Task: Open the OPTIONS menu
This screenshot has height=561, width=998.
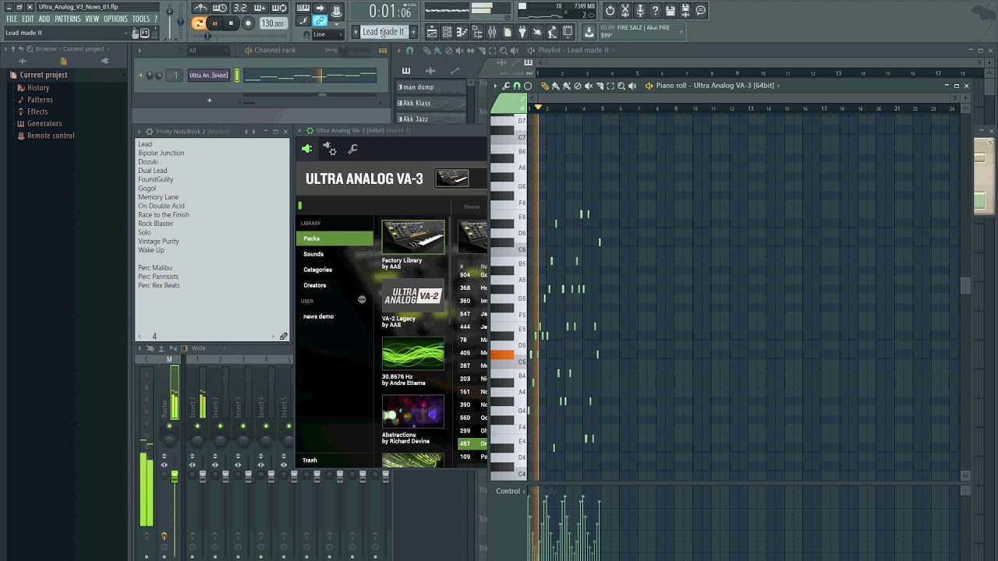Action: point(115,19)
